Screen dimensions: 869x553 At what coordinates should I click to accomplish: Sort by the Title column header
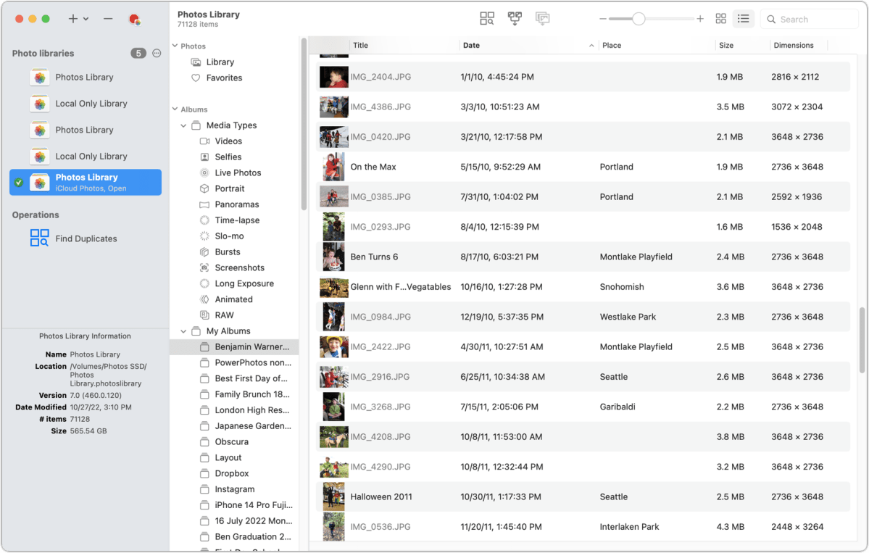tap(404, 46)
